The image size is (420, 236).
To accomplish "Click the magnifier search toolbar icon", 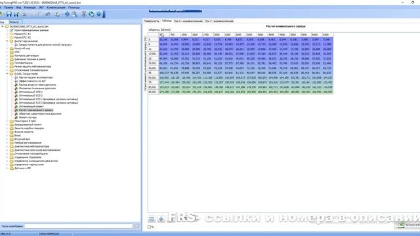I will click(74, 14).
